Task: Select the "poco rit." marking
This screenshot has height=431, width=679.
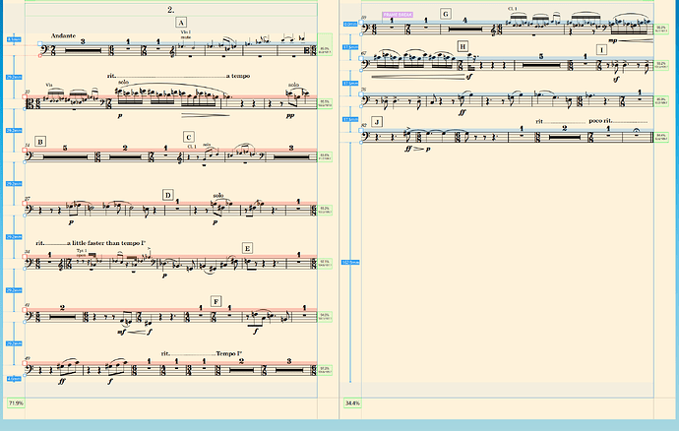Action: (600, 121)
